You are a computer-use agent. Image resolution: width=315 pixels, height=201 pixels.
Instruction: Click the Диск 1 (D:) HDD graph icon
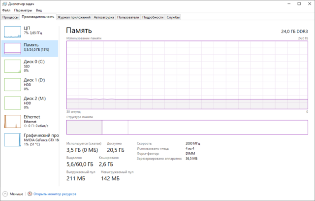[x=13, y=84]
